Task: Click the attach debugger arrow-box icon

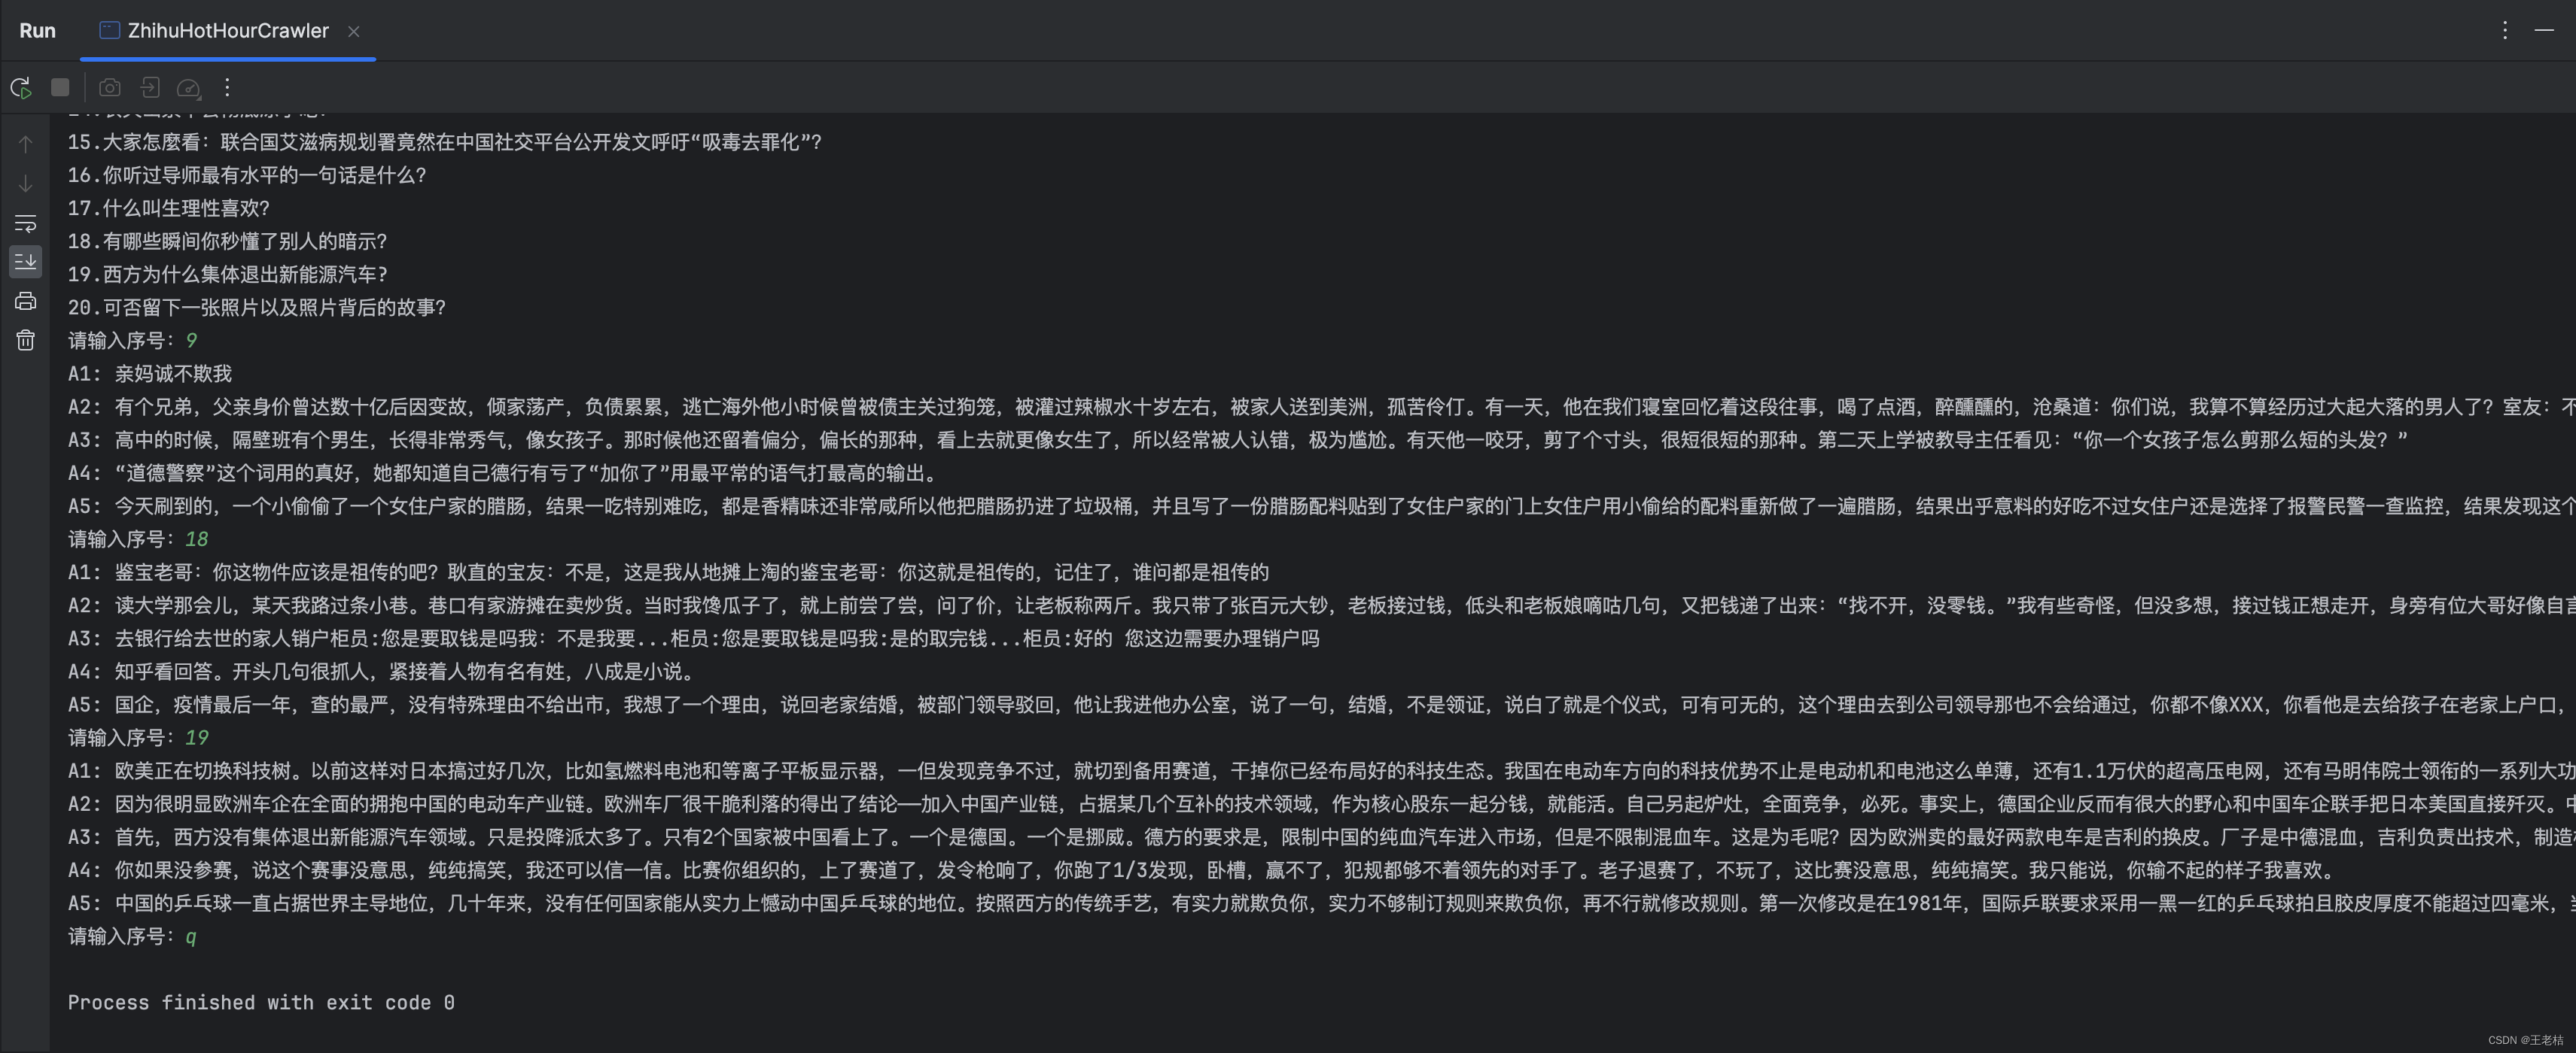Action: pyautogui.click(x=150, y=88)
